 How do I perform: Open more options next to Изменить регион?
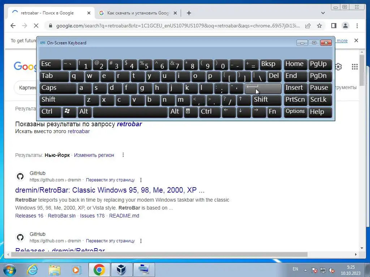tap(123, 155)
